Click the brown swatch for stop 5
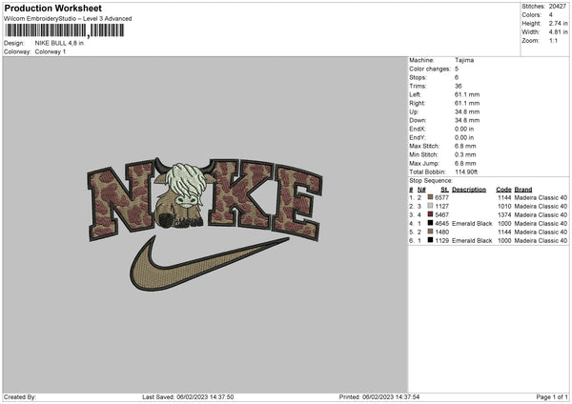The width and height of the screenshot is (572, 404). coord(430,232)
